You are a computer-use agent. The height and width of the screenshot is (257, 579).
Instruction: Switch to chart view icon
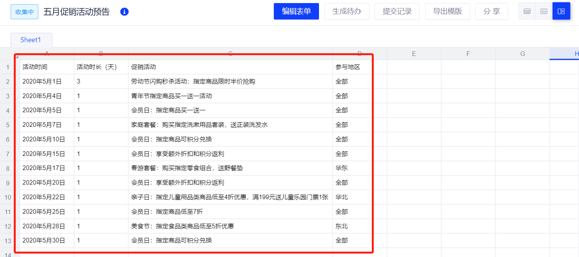(x=544, y=11)
